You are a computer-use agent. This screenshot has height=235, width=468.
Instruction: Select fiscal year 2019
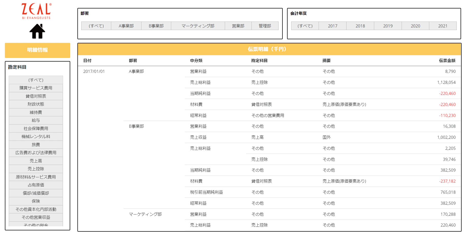[388, 26]
